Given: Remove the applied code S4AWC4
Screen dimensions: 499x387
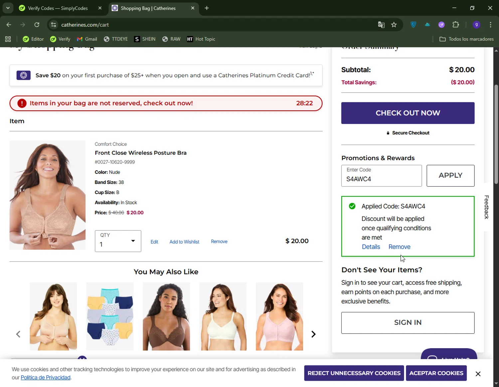Looking at the screenshot, I should (399, 247).
